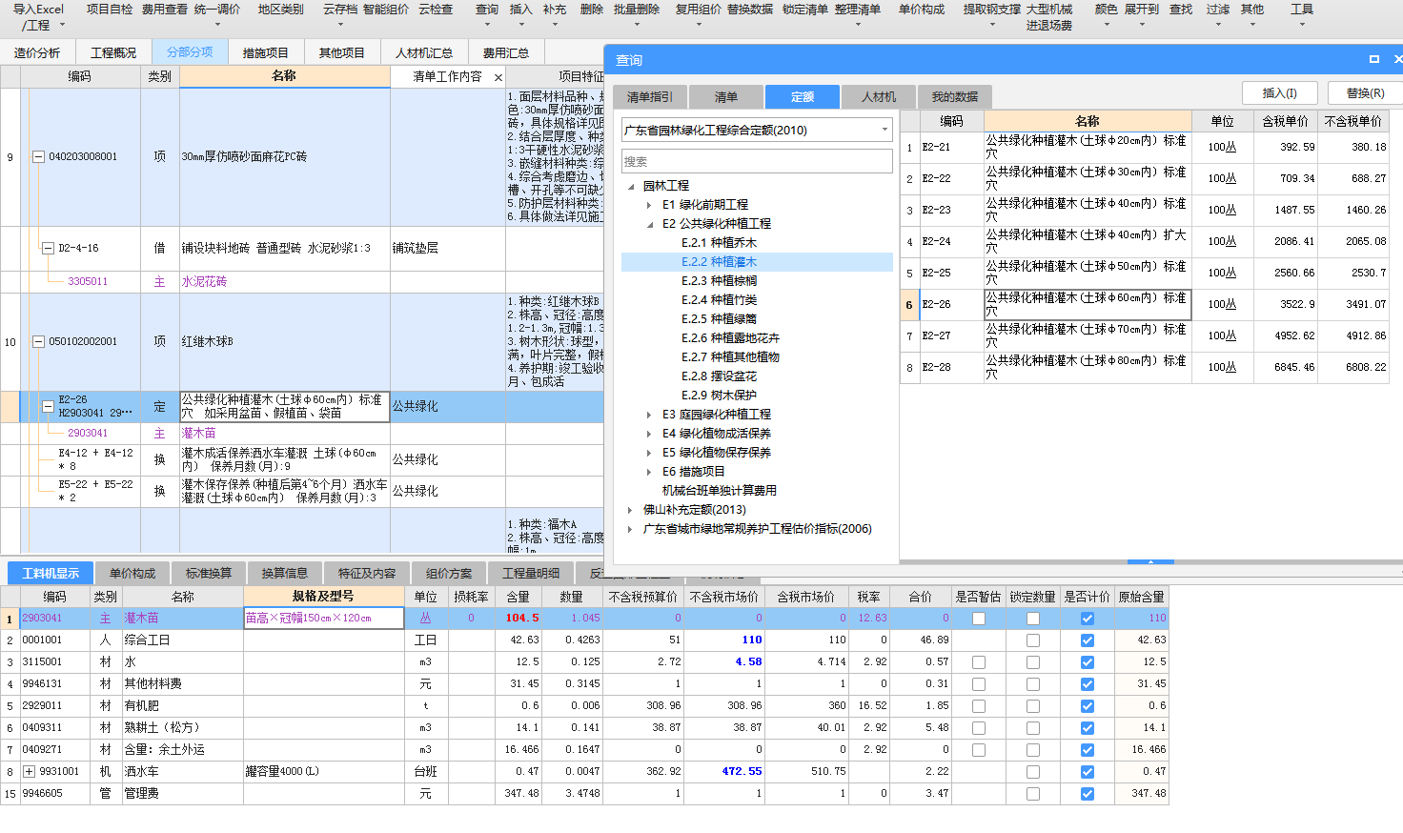Screen dimensions: 1403x833
Task: Click 整理清单 in the toolbar
Action: click(858, 10)
